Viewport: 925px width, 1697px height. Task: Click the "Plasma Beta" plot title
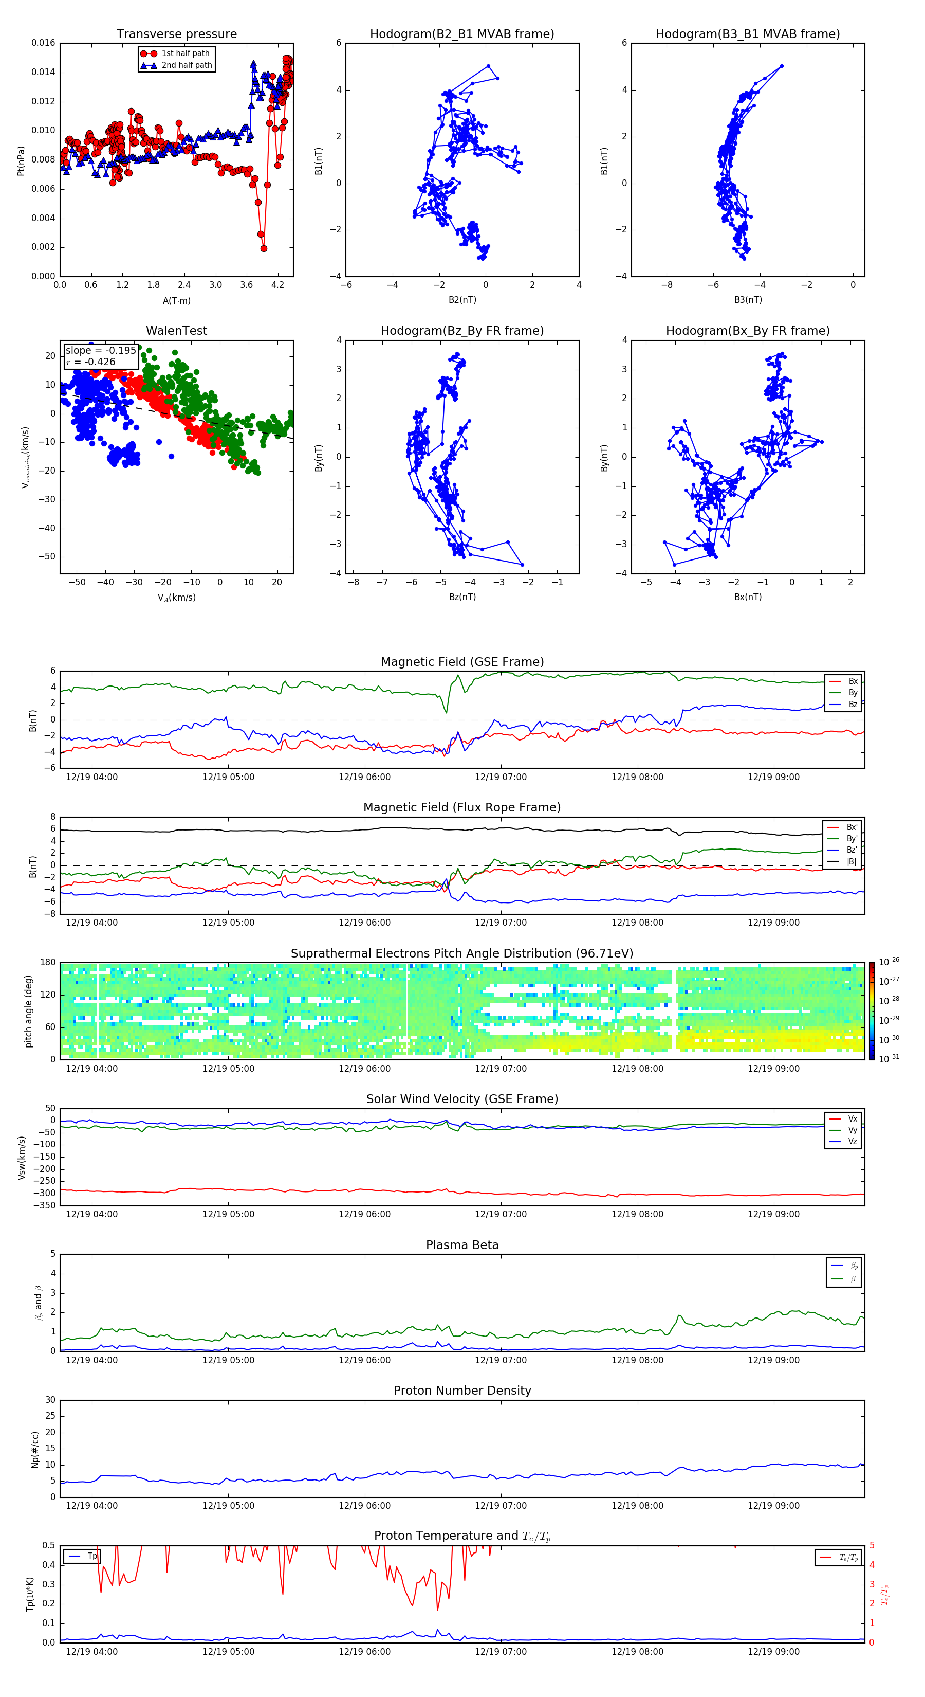(462, 1245)
